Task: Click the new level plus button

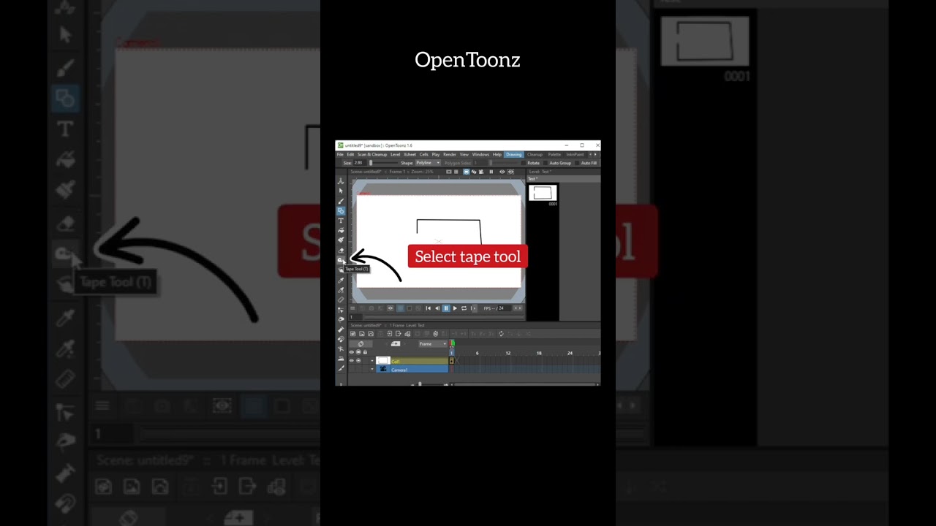Action: 396,343
